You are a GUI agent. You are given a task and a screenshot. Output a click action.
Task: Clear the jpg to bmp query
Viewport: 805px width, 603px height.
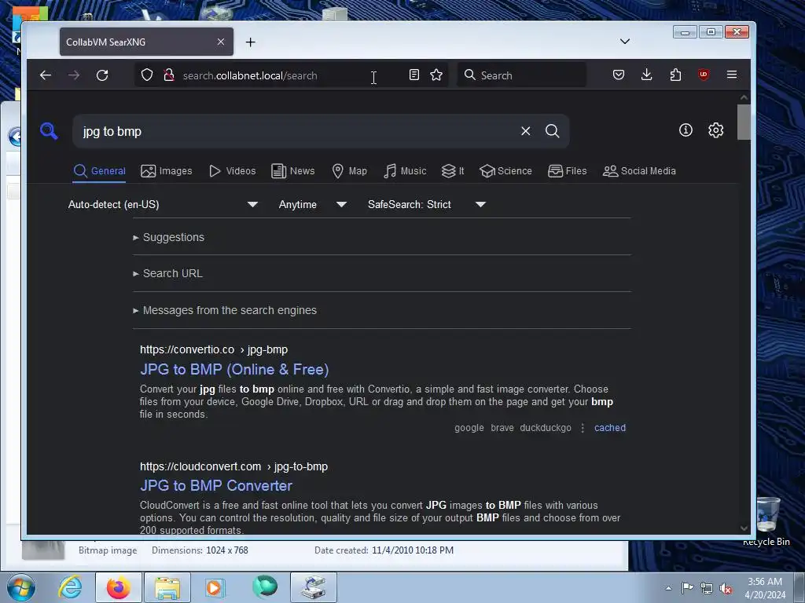point(526,131)
